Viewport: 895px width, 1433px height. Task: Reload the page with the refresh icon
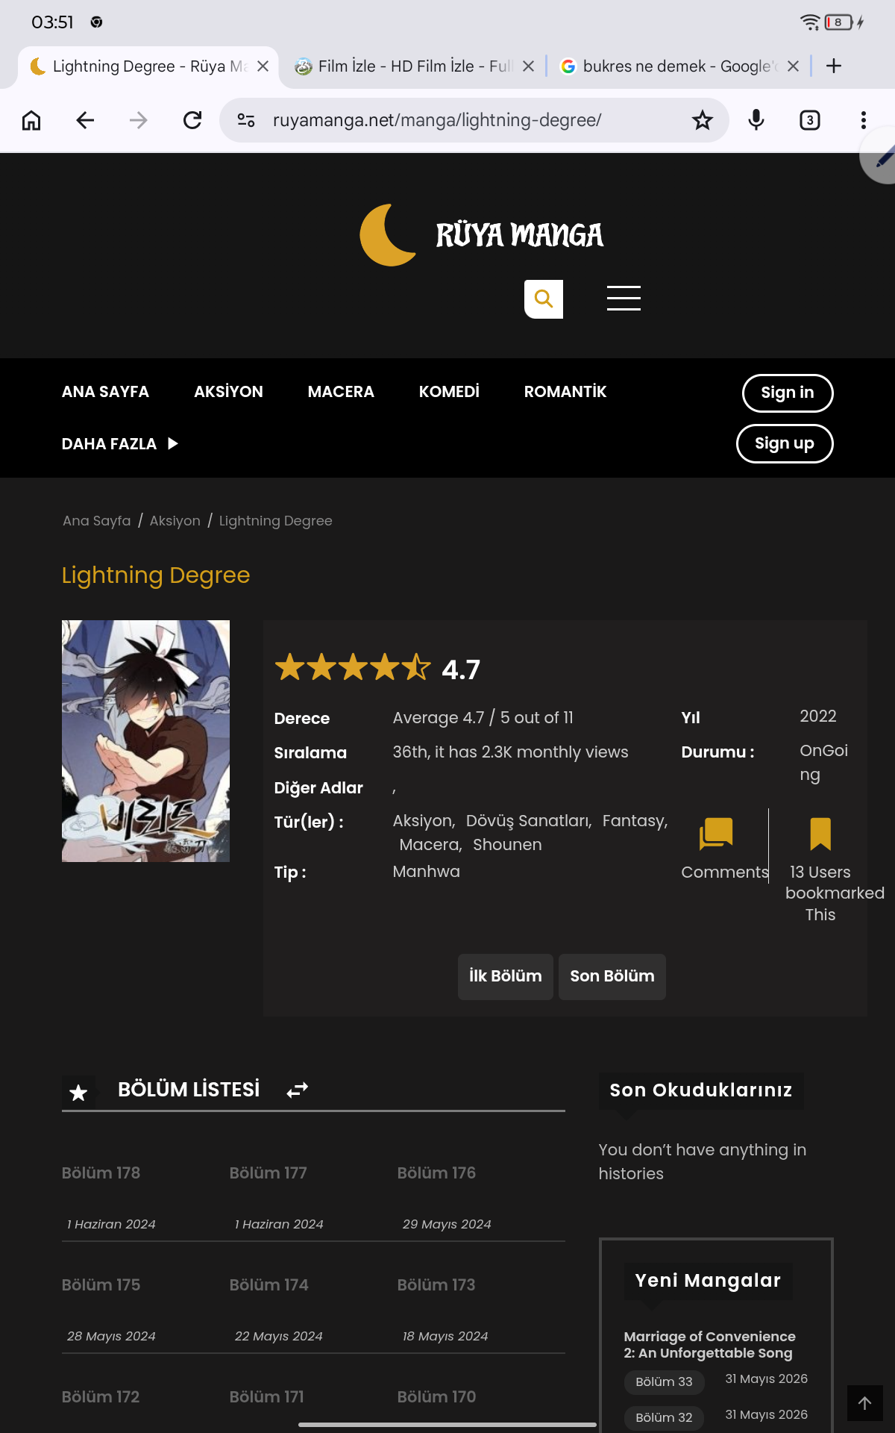click(x=192, y=120)
